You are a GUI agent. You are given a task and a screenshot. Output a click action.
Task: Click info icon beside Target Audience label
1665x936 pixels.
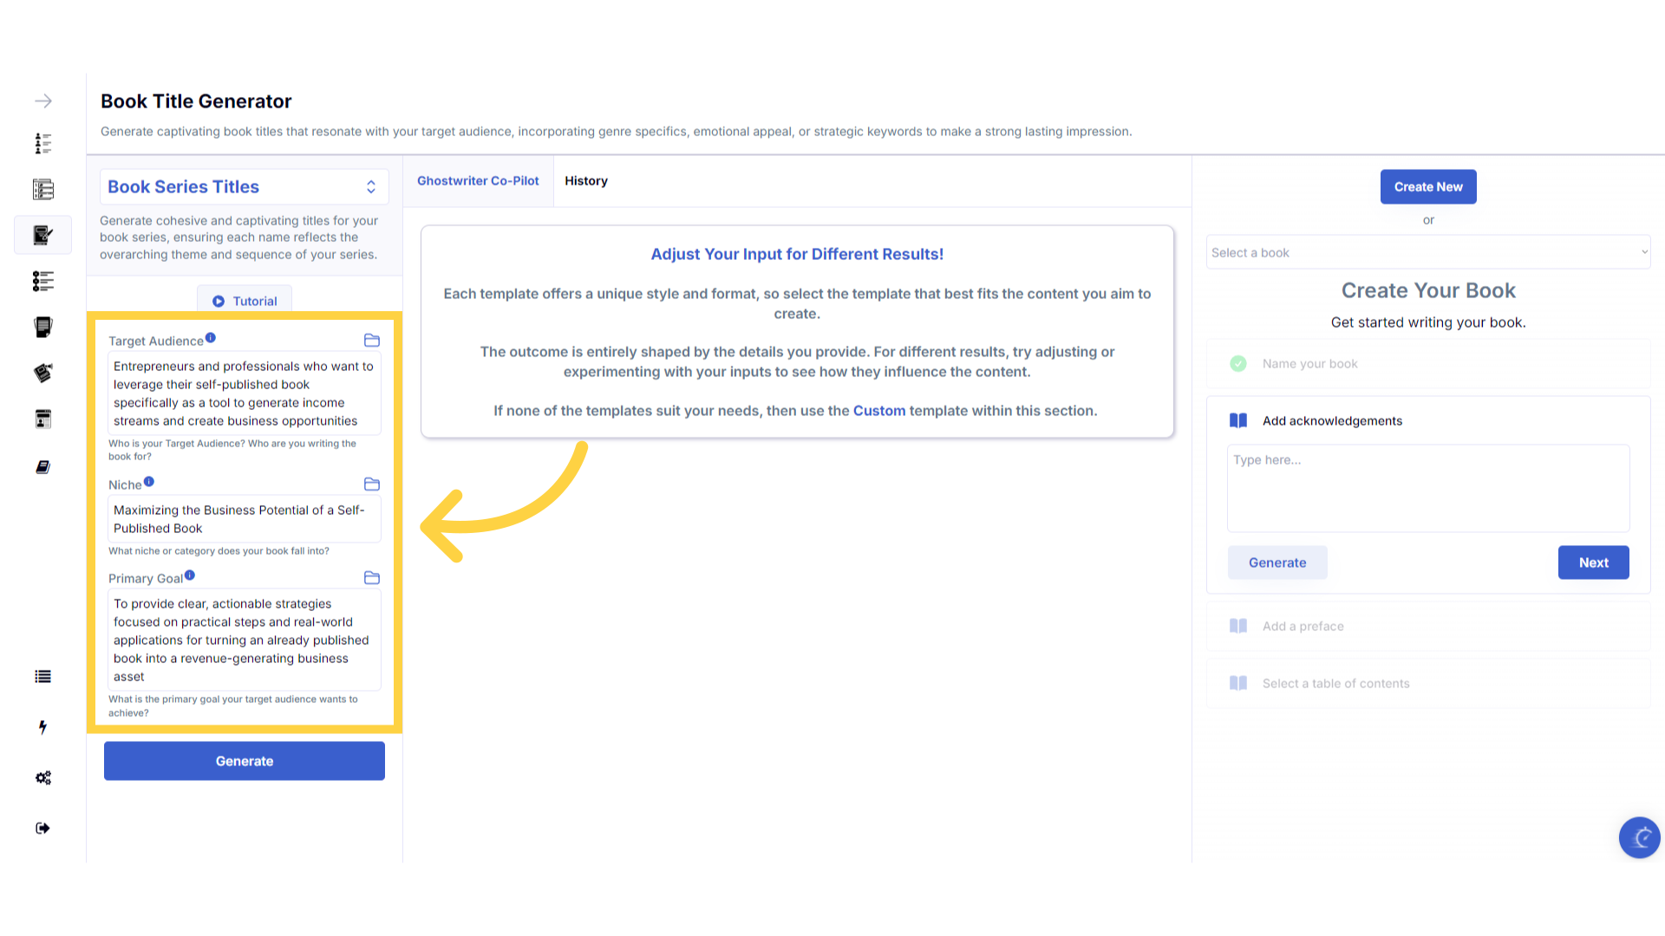tap(211, 338)
